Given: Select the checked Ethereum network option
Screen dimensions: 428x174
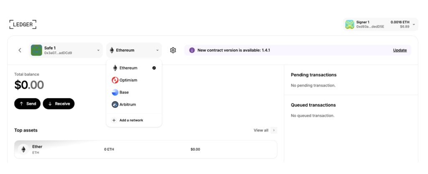Looking at the screenshot, I should click(x=134, y=68).
